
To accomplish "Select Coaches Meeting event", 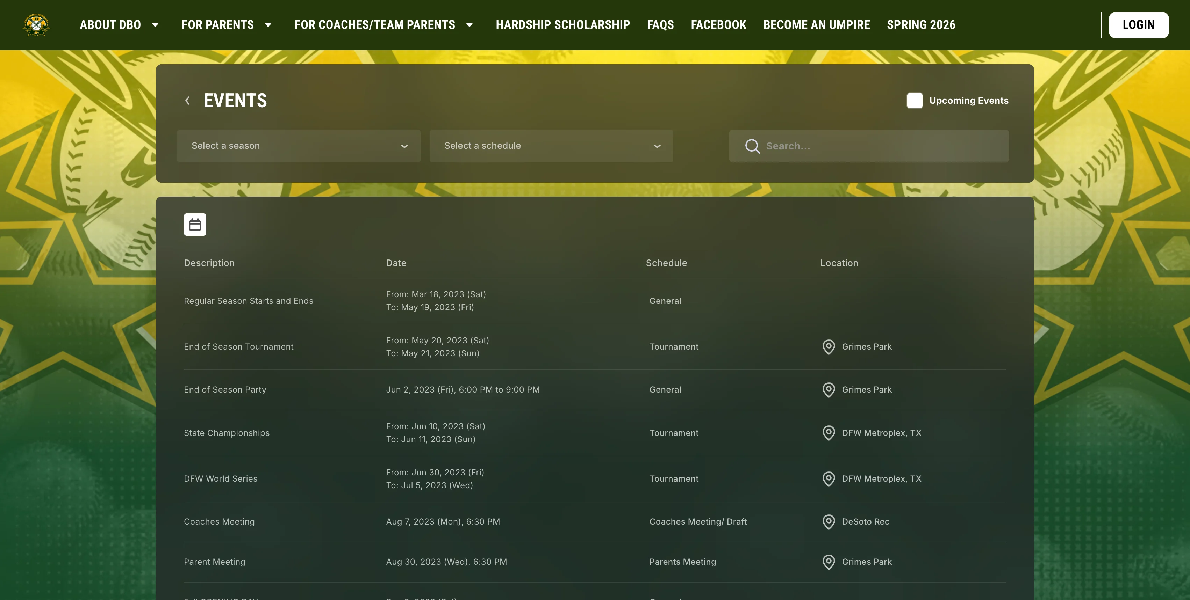I will (x=219, y=521).
